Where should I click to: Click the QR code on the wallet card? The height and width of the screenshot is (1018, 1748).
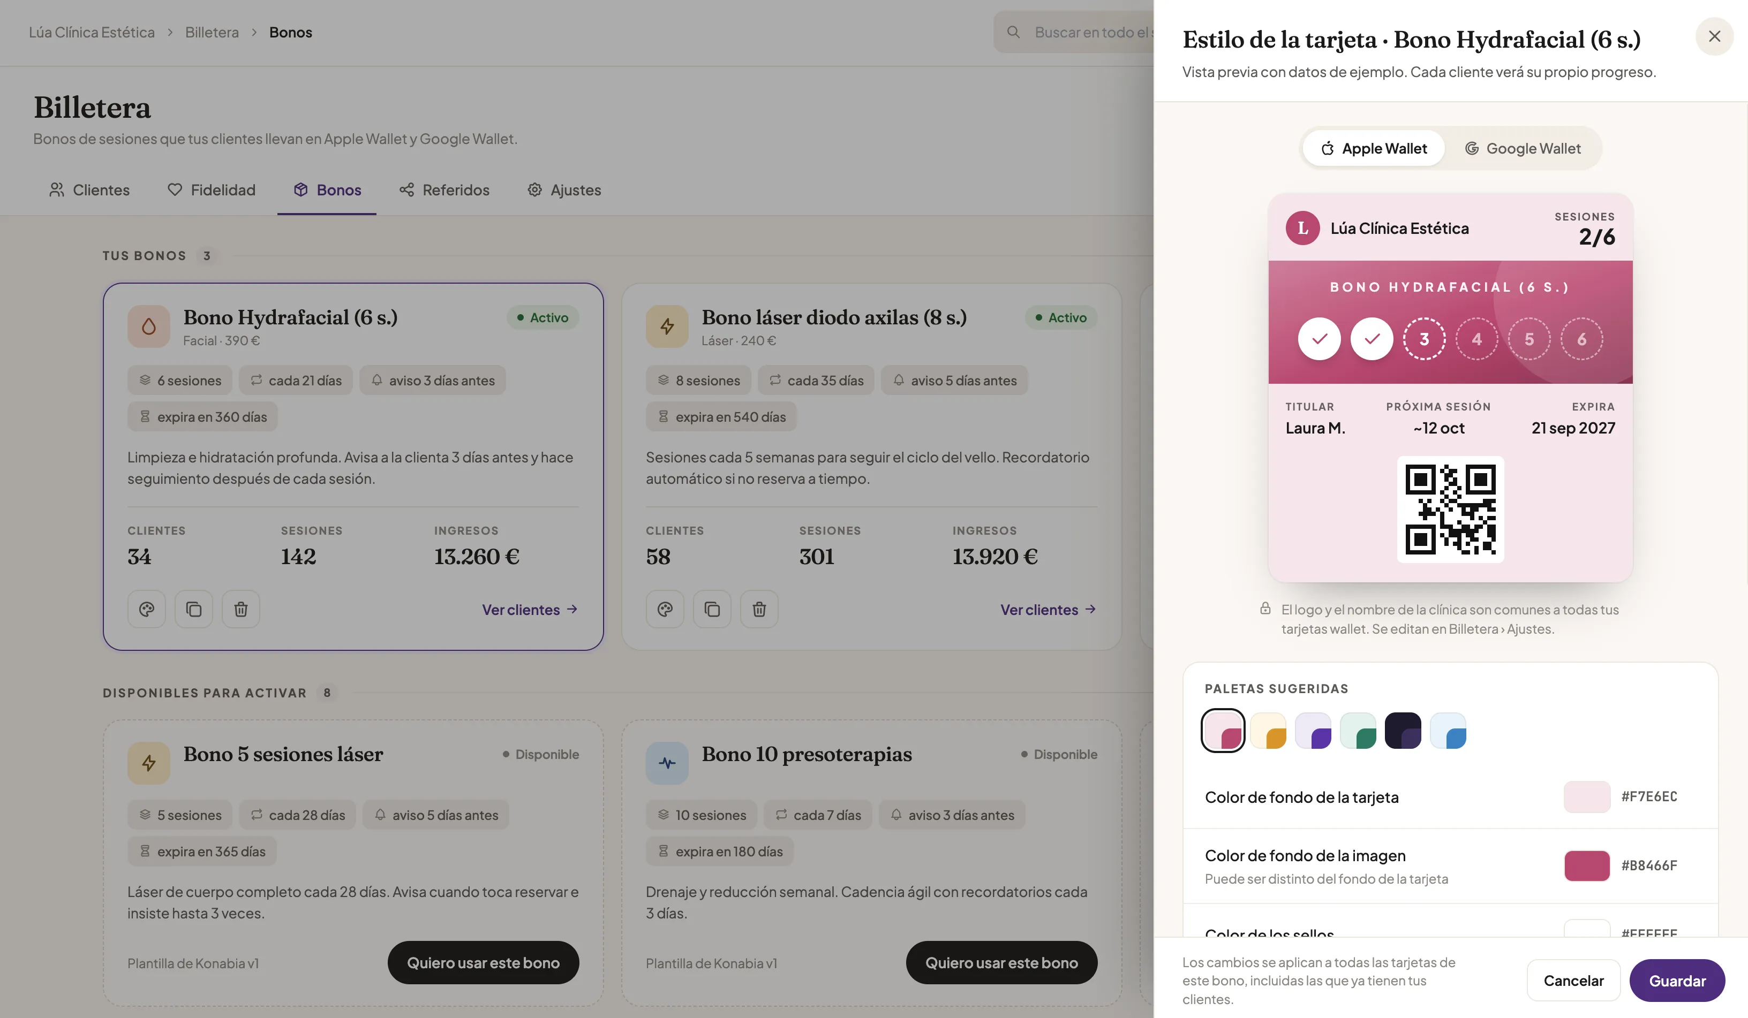point(1450,510)
